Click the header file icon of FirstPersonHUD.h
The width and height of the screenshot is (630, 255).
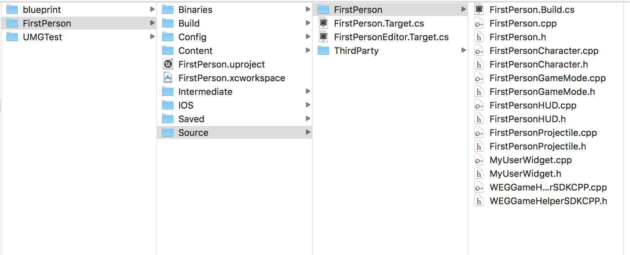pos(479,119)
